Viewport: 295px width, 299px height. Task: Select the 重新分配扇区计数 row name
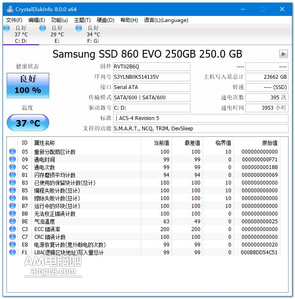click(x=55, y=152)
